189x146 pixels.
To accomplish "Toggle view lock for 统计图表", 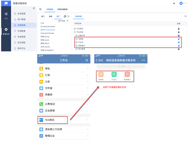I will (x=179, y=49).
